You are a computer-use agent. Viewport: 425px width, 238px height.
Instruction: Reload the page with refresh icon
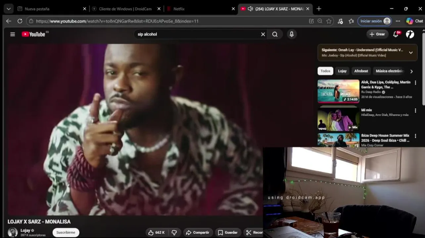pyautogui.click(x=20, y=21)
